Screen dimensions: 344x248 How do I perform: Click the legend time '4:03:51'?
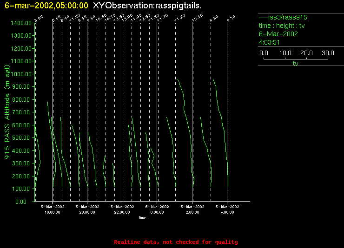[x=270, y=42]
